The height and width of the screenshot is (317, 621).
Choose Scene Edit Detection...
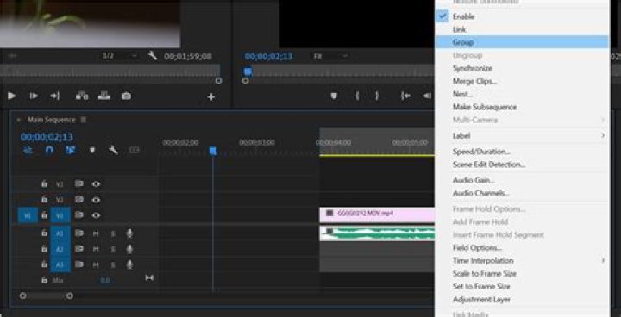522,165
